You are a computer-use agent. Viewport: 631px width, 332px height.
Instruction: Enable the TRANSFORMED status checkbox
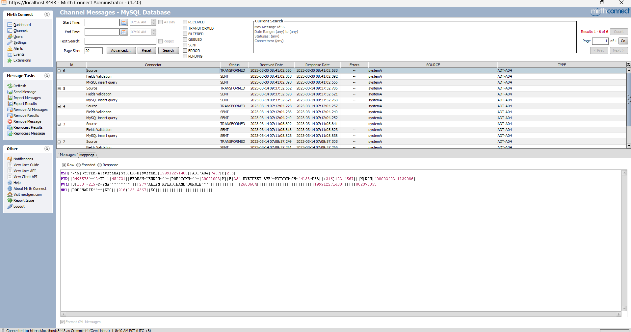185,28
